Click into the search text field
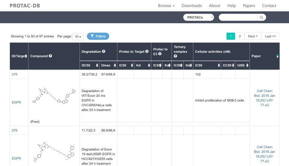 click(x=238, y=17)
